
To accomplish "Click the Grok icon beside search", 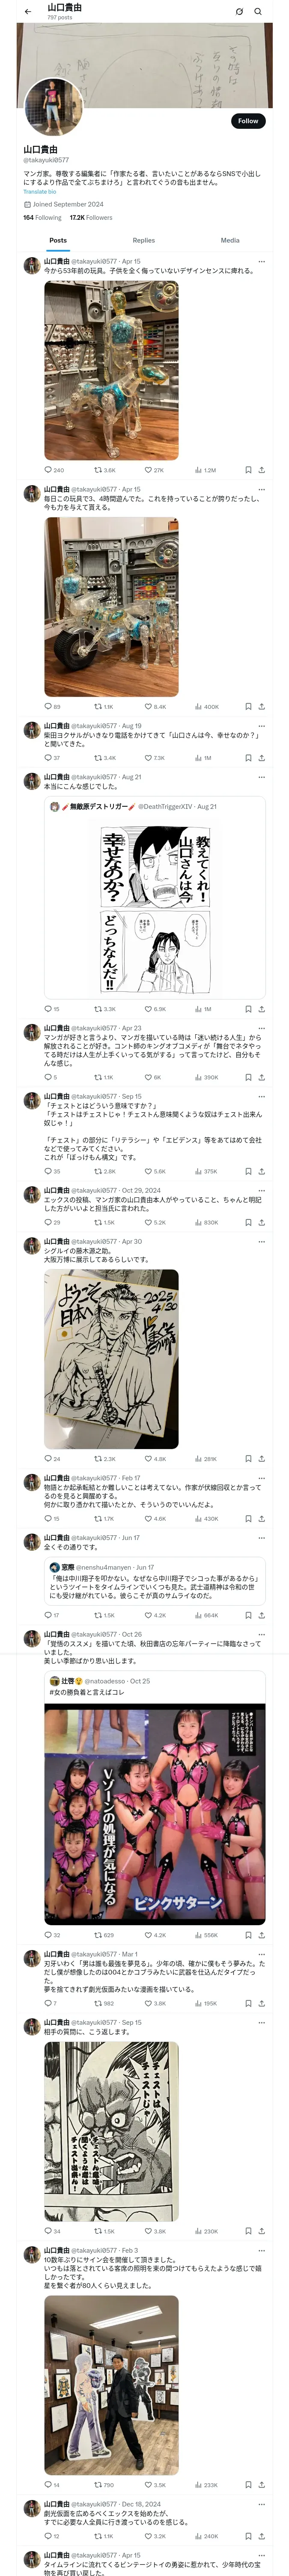I will pyautogui.click(x=239, y=12).
